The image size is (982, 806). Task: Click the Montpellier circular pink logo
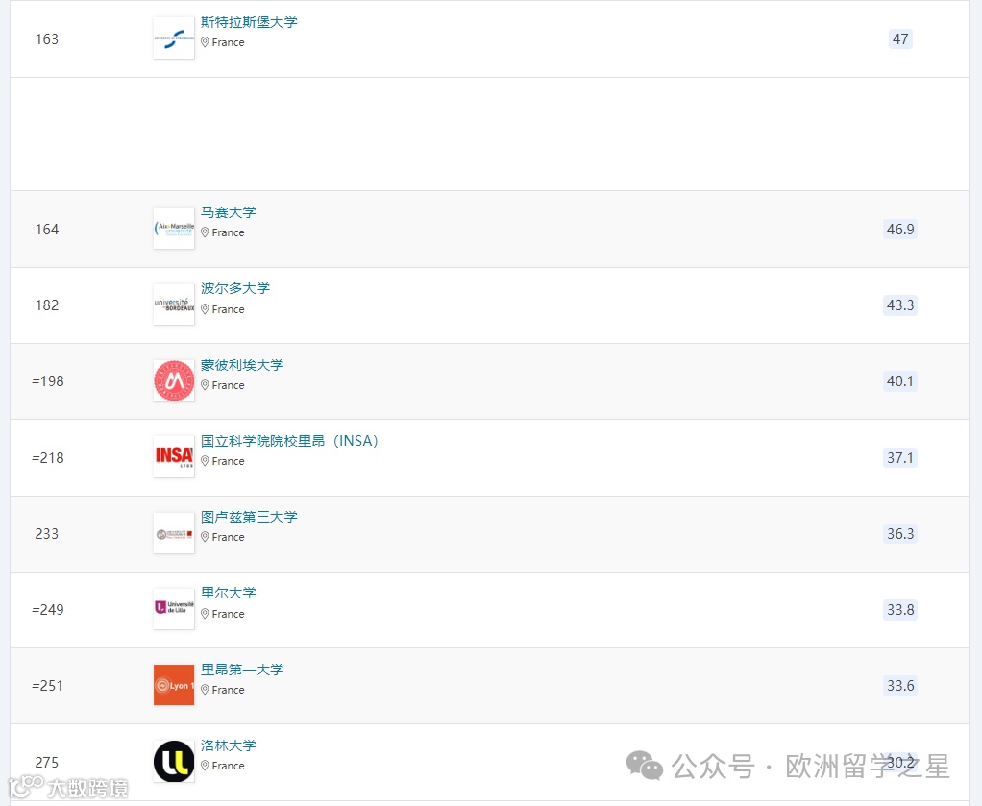pos(173,379)
